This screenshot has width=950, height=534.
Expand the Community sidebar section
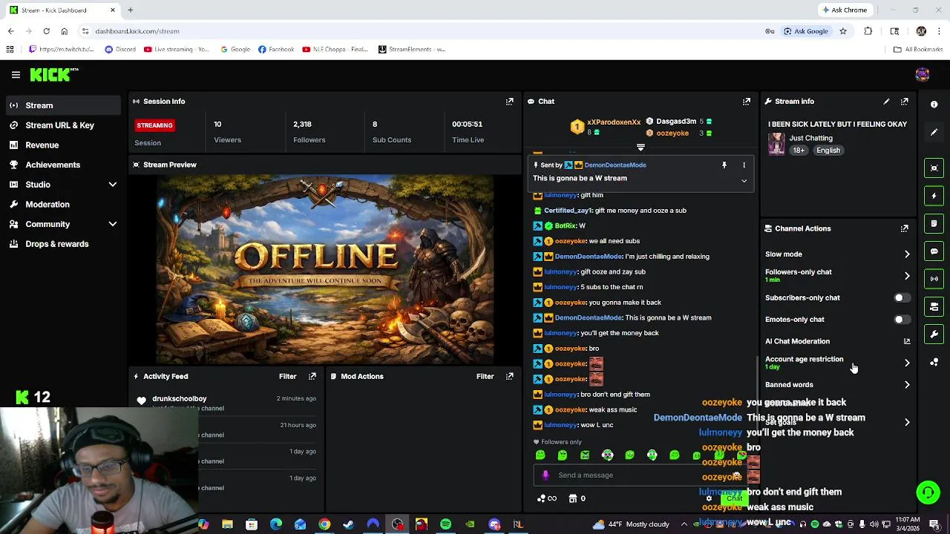coord(113,224)
